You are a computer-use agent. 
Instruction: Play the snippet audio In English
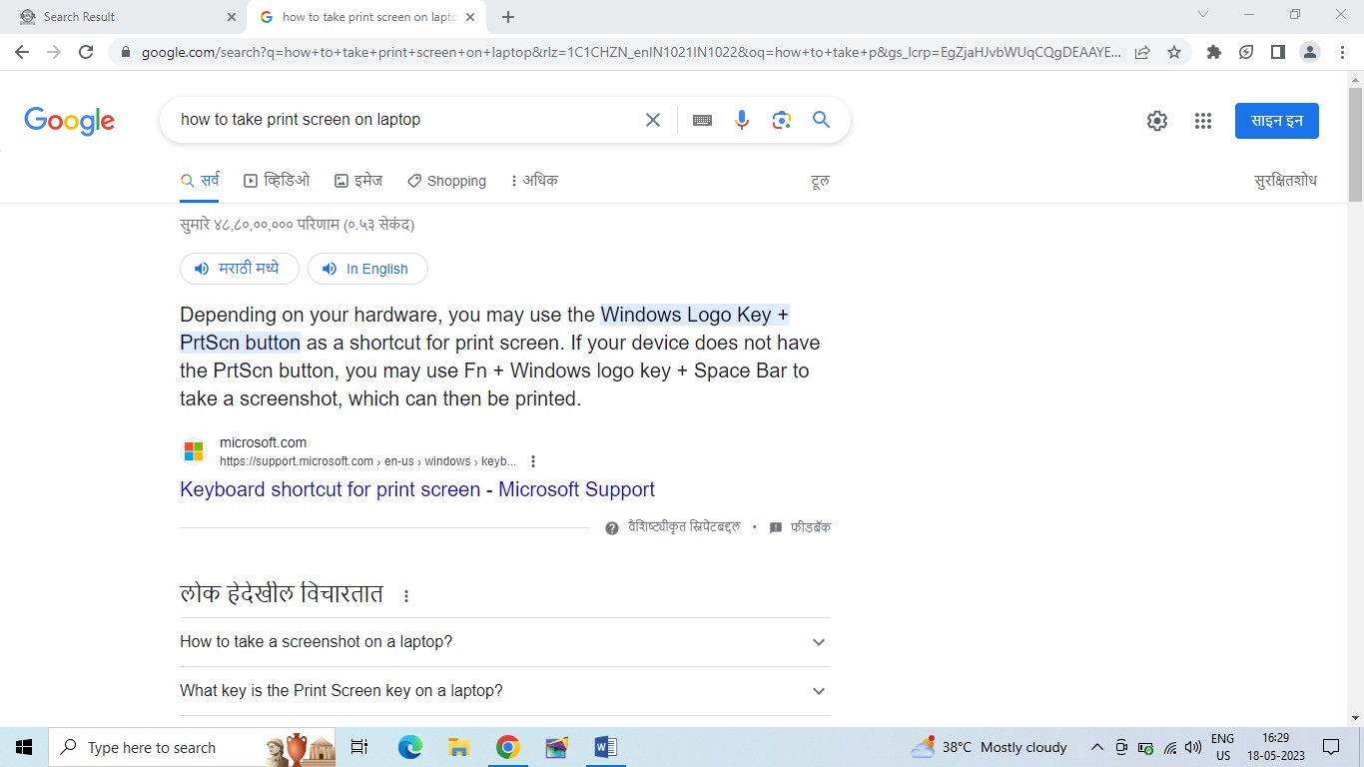(x=367, y=269)
